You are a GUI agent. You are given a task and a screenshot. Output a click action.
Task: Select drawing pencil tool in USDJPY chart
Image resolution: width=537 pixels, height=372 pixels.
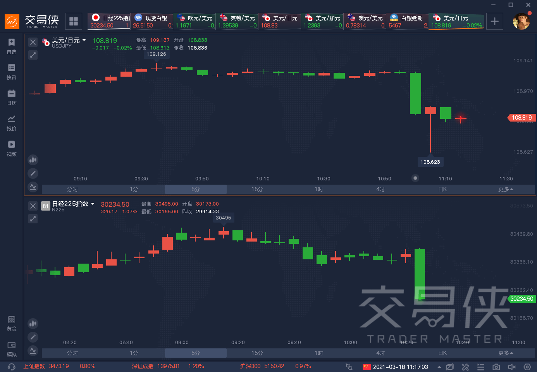pyautogui.click(x=33, y=173)
